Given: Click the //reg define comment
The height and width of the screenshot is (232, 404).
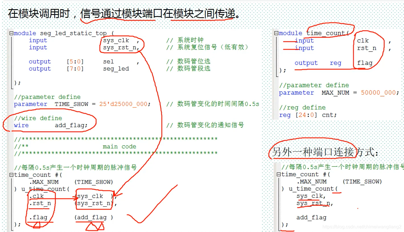Looking at the screenshot, I should click(302, 108).
